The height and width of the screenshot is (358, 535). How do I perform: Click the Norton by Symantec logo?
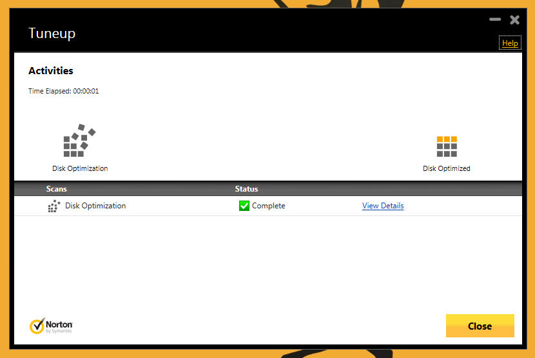[x=51, y=326]
